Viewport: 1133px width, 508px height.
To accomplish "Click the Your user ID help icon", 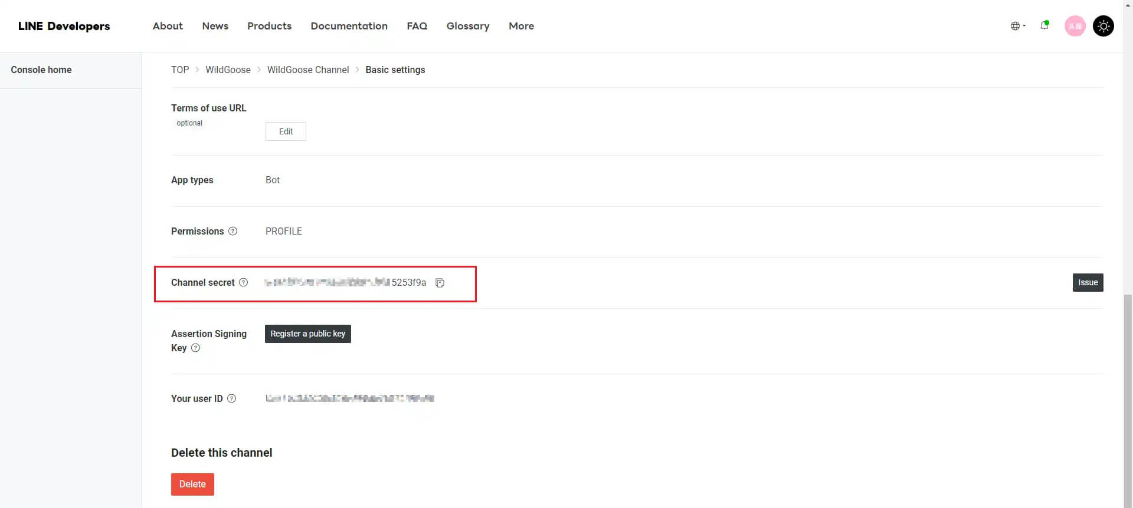I will pos(232,398).
